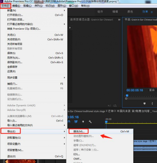Open the File (F) menu
The image size is (157, 163).
pyautogui.click(x=5, y=6)
